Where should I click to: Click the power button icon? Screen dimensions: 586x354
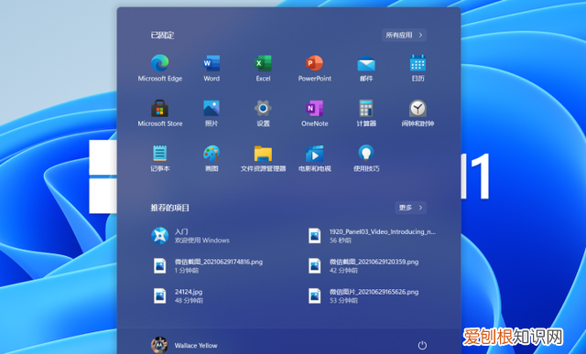[x=422, y=346]
